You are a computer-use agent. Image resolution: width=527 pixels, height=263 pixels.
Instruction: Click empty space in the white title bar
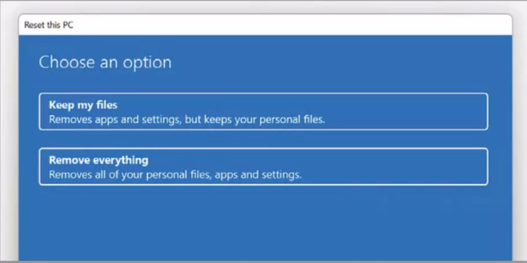coord(296,25)
